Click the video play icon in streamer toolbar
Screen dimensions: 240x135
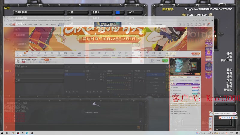coord(153,53)
